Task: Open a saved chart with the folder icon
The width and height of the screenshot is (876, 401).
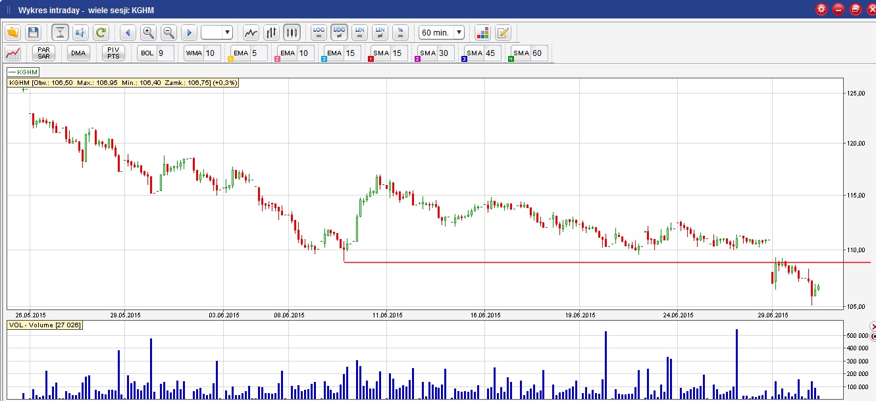Action: (13, 32)
